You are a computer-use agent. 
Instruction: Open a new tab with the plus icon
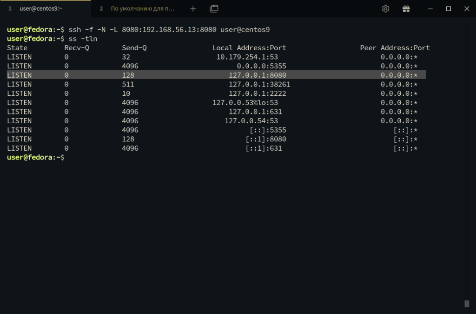click(193, 9)
